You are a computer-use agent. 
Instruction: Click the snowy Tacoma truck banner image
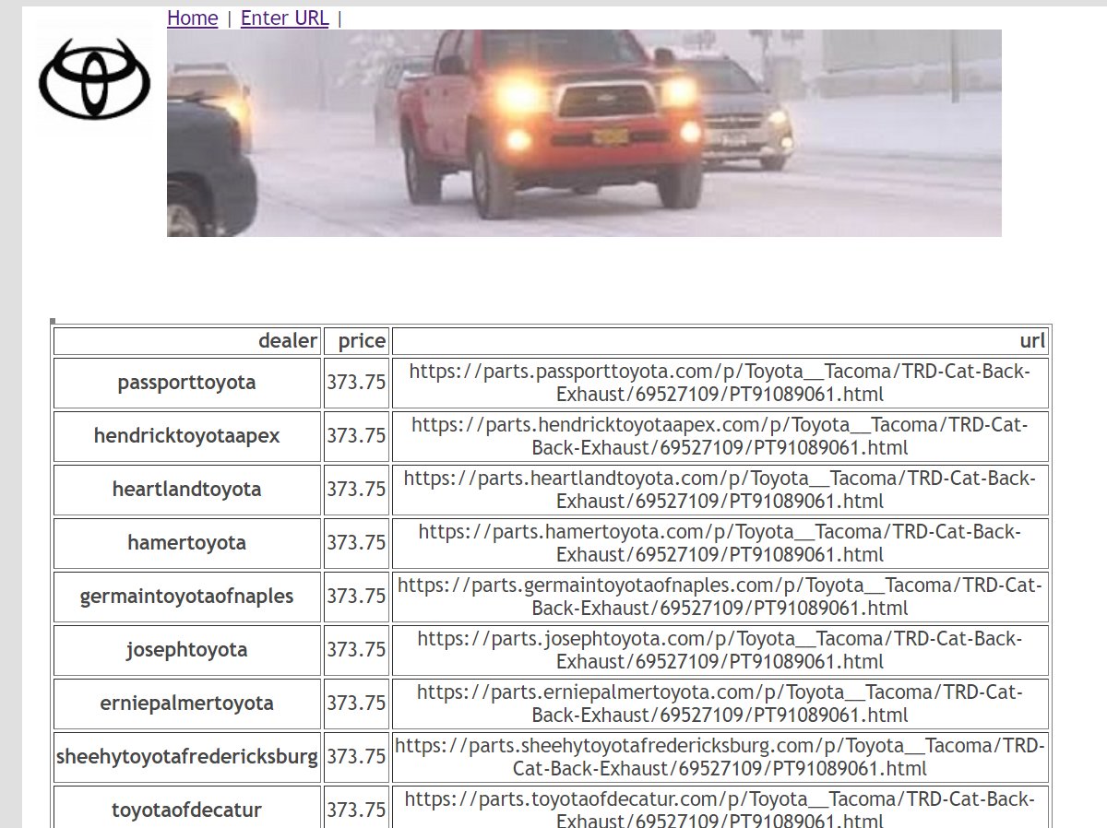tap(584, 133)
